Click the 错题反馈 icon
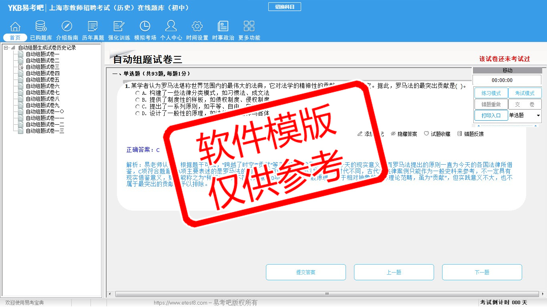 (460, 134)
